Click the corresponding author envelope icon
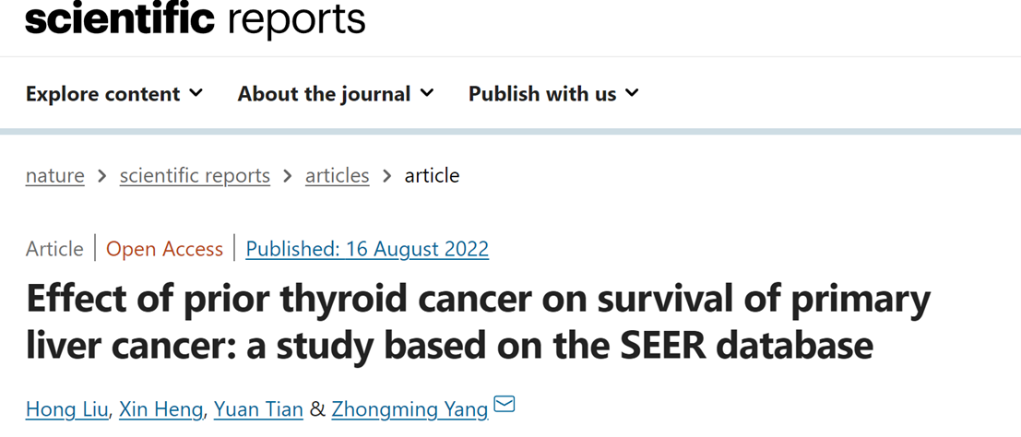Screen dimensions: 1021x437 505,405
